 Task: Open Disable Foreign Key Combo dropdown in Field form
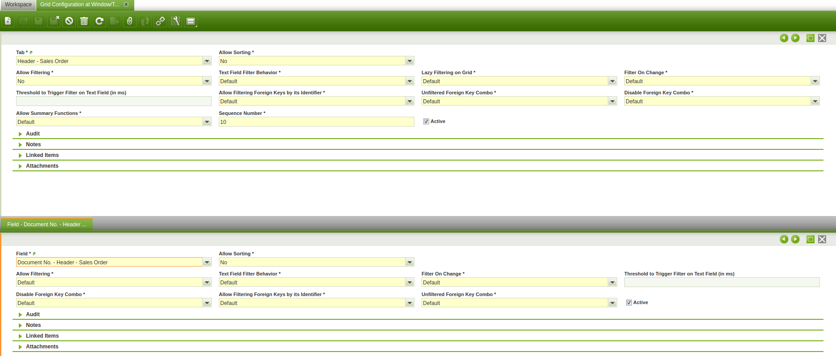tap(207, 303)
